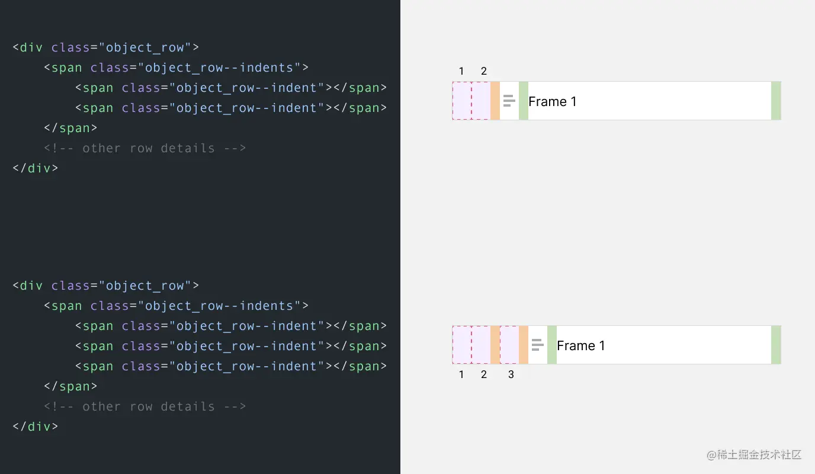The height and width of the screenshot is (474, 815).
Task: Click the number "3" label under the bottom row
Action: tap(511, 374)
